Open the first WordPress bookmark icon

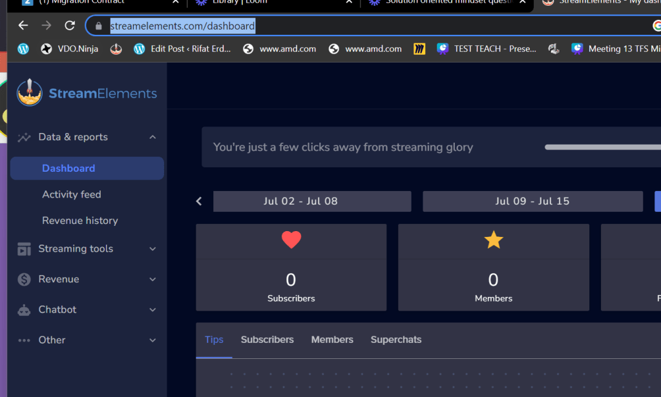(23, 49)
